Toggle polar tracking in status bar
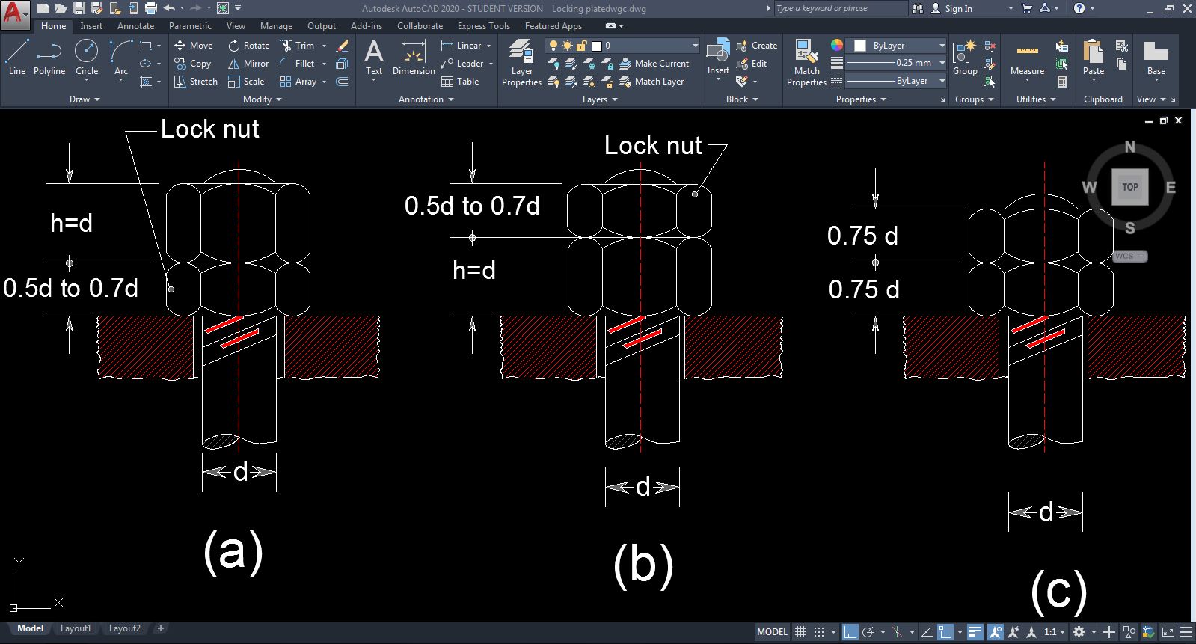This screenshot has height=644, width=1196. [x=868, y=632]
